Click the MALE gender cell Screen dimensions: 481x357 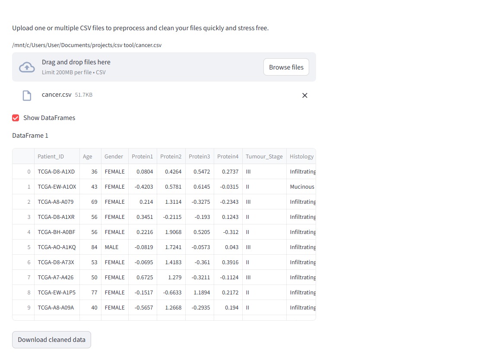pyautogui.click(x=115, y=247)
